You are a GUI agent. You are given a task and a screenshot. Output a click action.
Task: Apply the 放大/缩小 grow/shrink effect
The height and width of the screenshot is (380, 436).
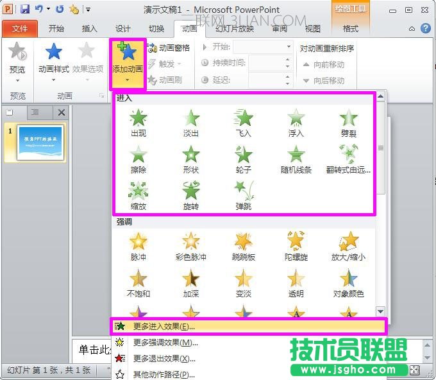coord(348,246)
